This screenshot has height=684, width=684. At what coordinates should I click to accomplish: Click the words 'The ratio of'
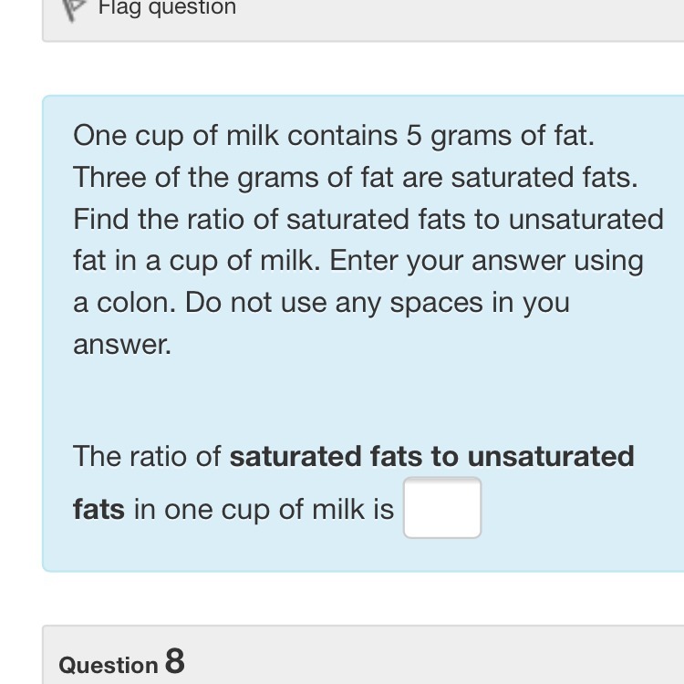(x=148, y=456)
